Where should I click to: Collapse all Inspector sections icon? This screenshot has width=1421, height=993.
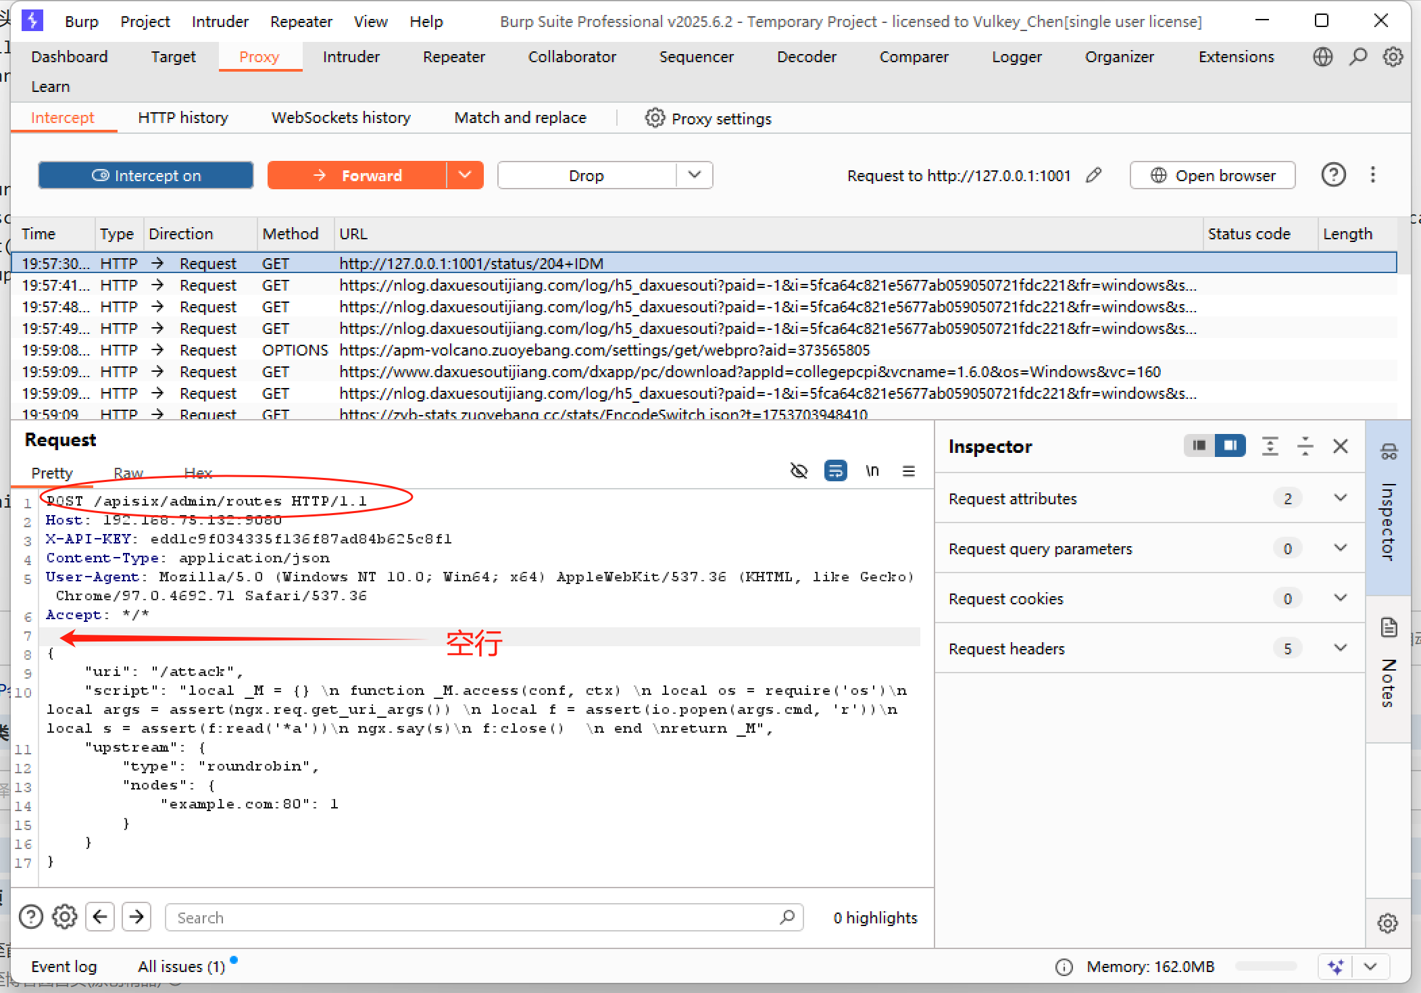[1305, 445]
